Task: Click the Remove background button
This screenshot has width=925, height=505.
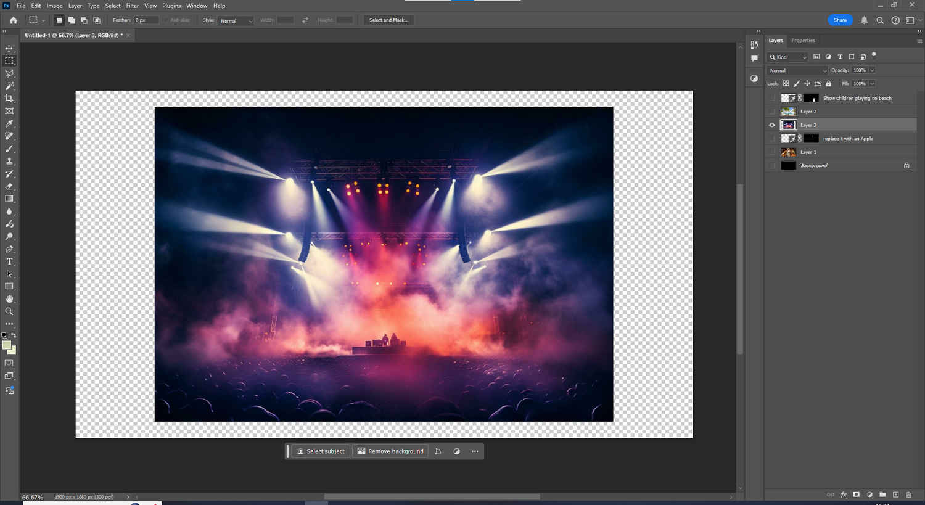Action: tap(390, 451)
